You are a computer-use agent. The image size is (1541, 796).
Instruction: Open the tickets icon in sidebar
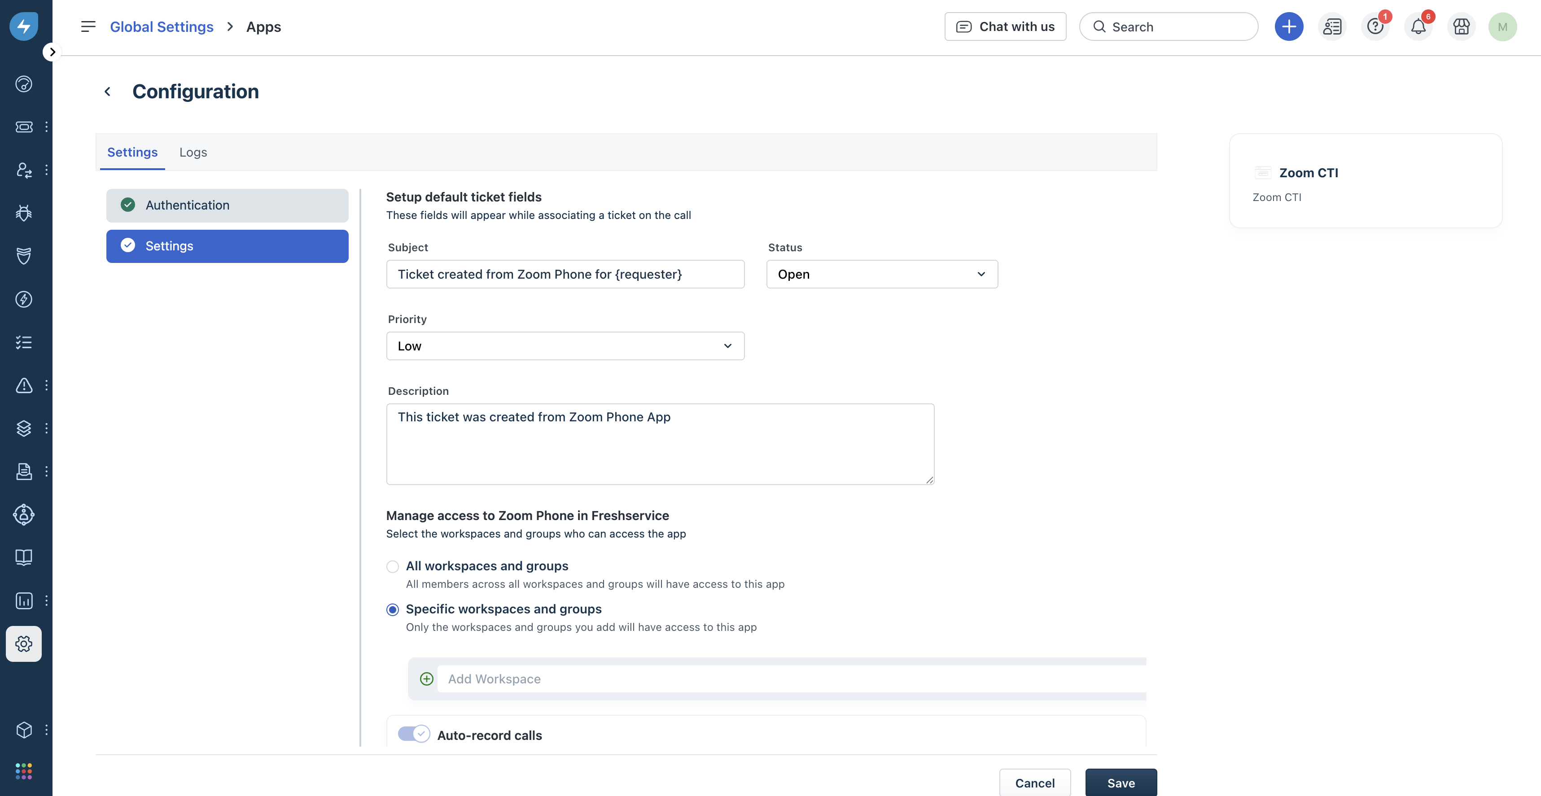(24, 127)
